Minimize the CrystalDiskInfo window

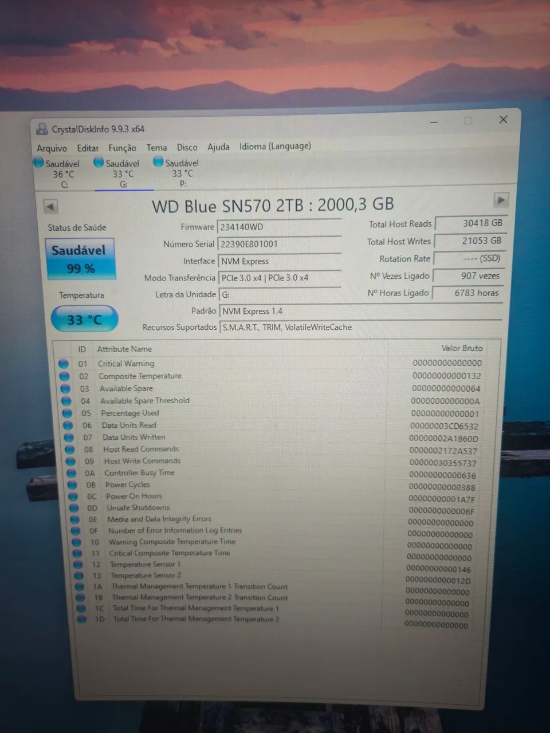click(x=435, y=122)
